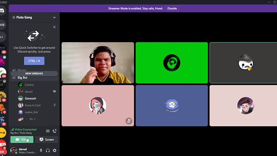Image resolution: width=277 pixels, height=156 pixels.
Task: Jump to NEW UNREADS
Action: click(x=34, y=74)
